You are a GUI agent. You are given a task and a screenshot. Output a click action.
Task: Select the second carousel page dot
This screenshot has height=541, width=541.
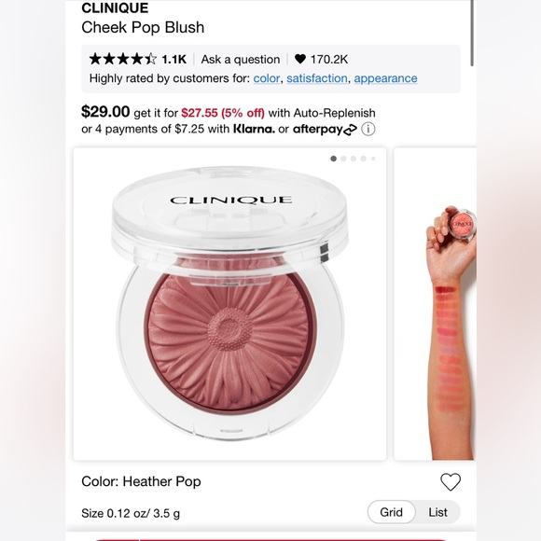click(x=343, y=159)
